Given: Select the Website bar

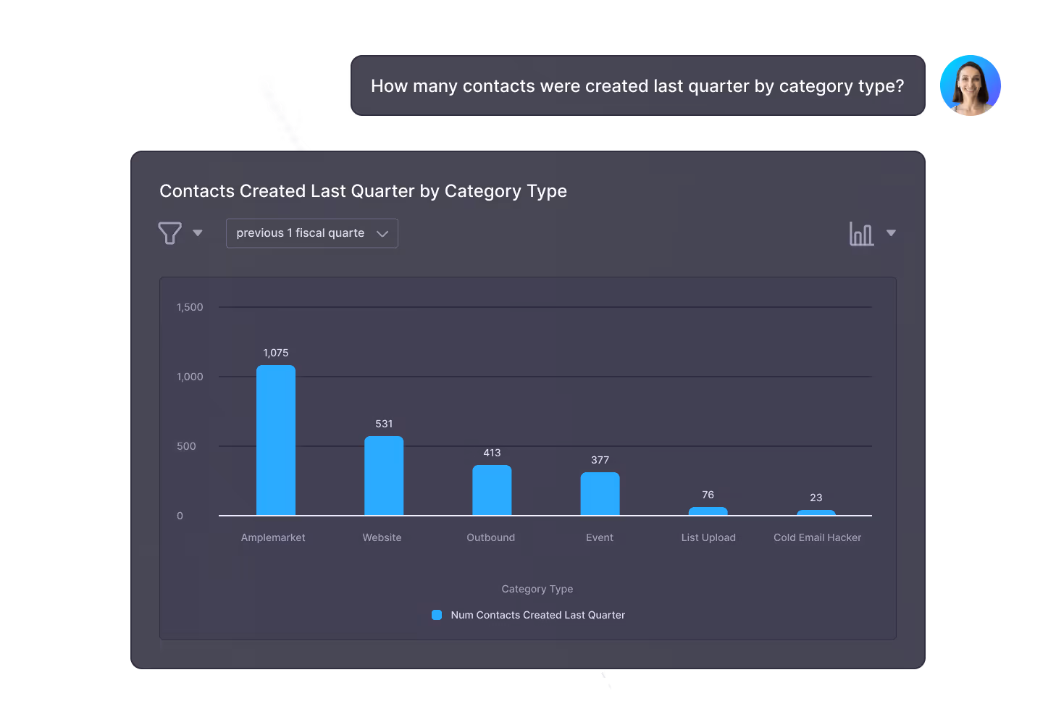Looking at the screenshot, I should click(x=383, y=474).
